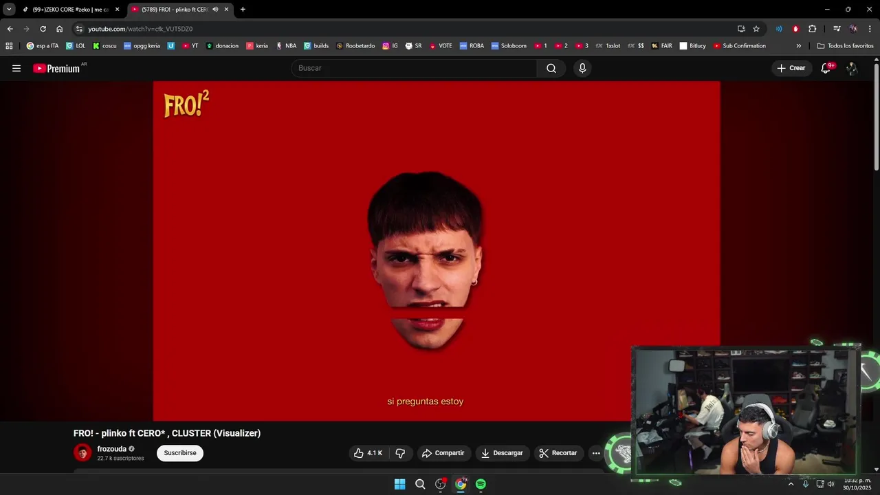880x495 pixels.
Task: Click the page vertical scrollbar
Action: [x=876, y=117]
